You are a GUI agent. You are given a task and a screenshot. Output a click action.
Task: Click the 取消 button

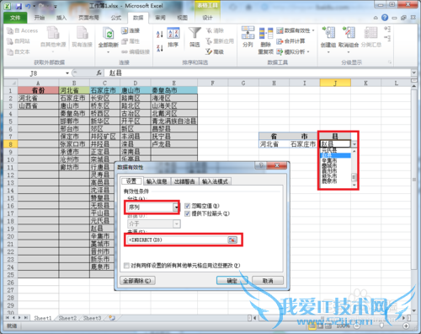tap(268, 281)
